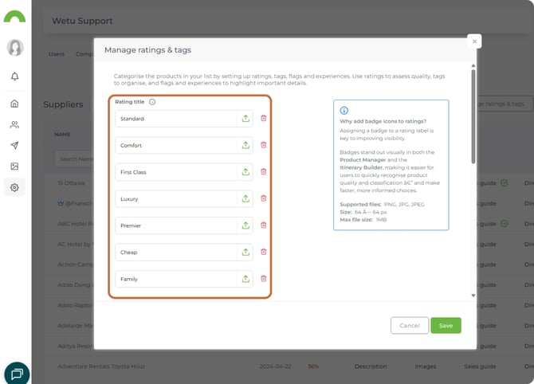Screen dimensions: 534x384
Task: Upload badge icon for Family rating
Action: tap(245, 279)
